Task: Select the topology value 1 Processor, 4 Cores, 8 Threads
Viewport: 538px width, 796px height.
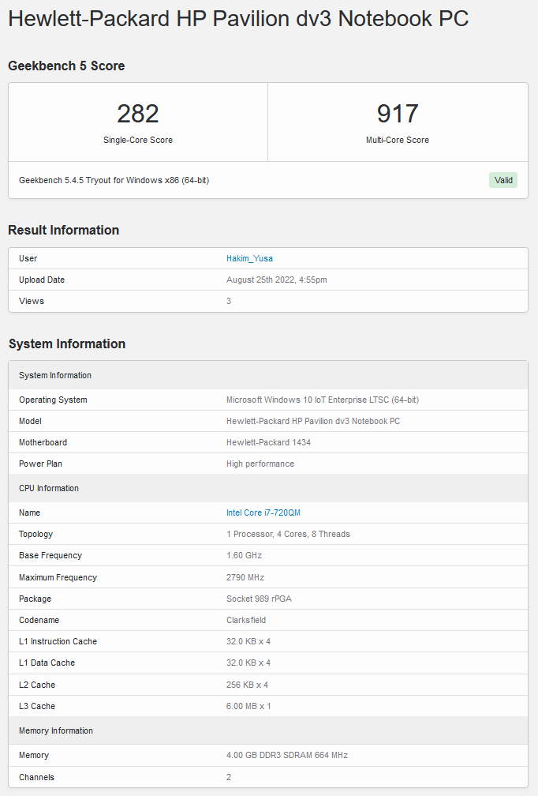Action: coord(288,534)
